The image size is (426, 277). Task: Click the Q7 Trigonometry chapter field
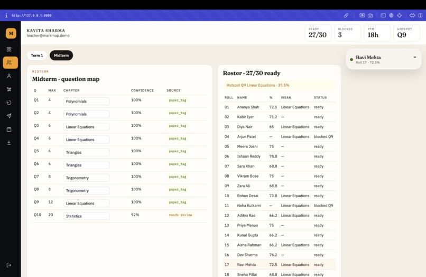86,178
